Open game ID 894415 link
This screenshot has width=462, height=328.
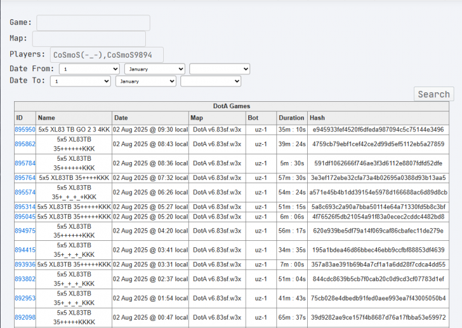(25, 250)
